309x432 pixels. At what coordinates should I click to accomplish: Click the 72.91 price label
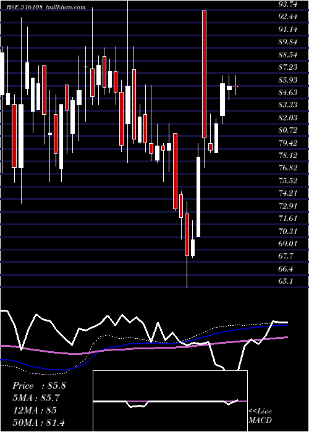click(x=288, y=206)
